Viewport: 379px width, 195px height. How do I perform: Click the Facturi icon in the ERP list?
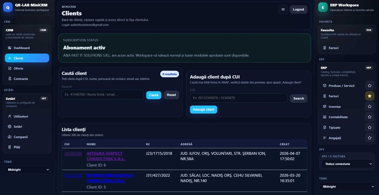[325, 96]
